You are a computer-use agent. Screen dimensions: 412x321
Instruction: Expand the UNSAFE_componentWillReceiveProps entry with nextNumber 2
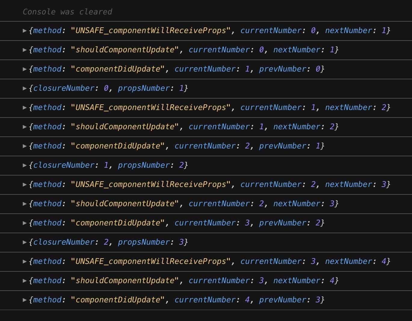[x=25, y=108]
